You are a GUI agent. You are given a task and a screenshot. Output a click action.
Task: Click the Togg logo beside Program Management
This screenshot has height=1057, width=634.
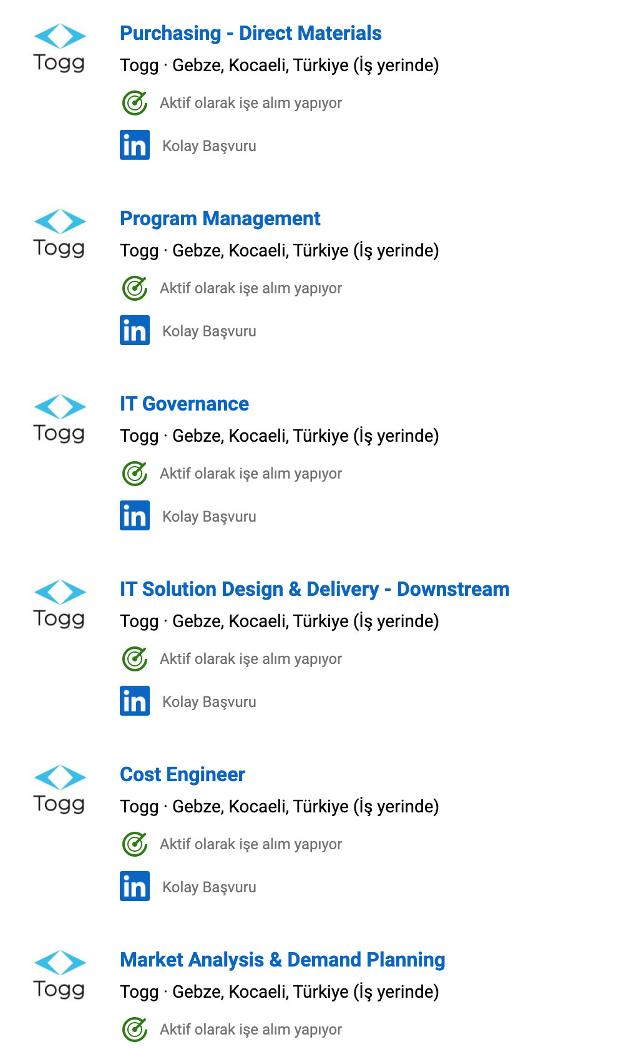pos(59,233)
